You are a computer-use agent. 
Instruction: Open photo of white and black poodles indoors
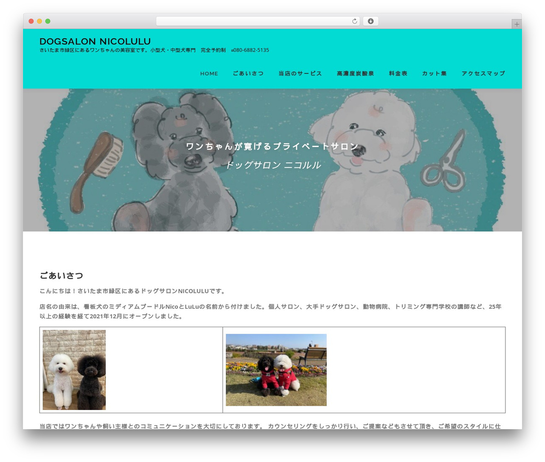coord(74,370)
